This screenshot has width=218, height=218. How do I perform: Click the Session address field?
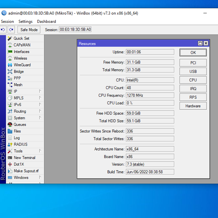point(75,29)
